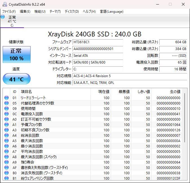The image size is (190, 183).
Task: Click the features field S.M.A.R.T., NCQ, TRIM, GPL
Action: [130, 83]
